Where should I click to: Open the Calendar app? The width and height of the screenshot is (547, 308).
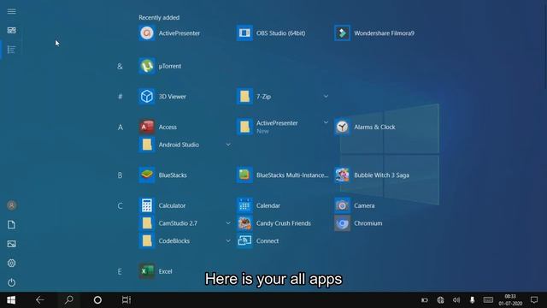point(259,205)
